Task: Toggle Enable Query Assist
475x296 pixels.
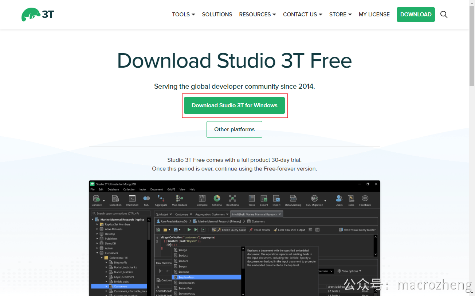Action: pos(231,230)
